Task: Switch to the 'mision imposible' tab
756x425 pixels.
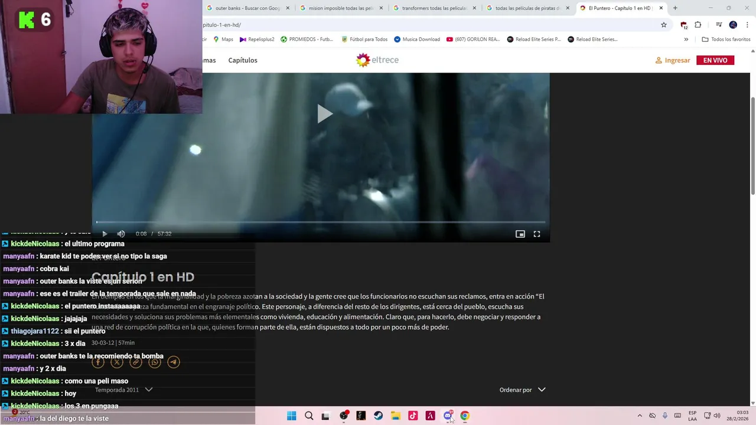Action: [x=340, y=8]
